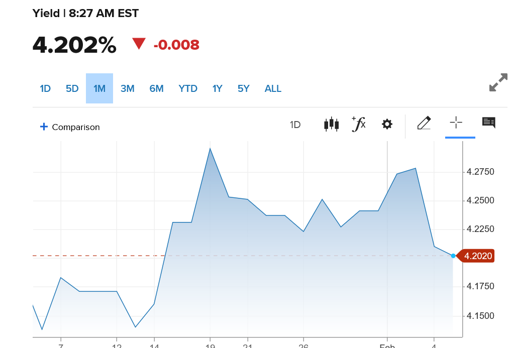Click the plus icon beside Comparison

pyautogui.click(x=44, y=127)
